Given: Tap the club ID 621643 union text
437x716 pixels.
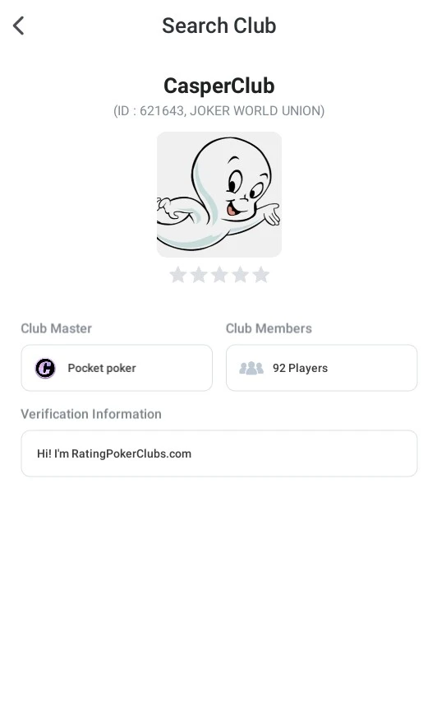Looking at the screenshot, I should (219, 111).
